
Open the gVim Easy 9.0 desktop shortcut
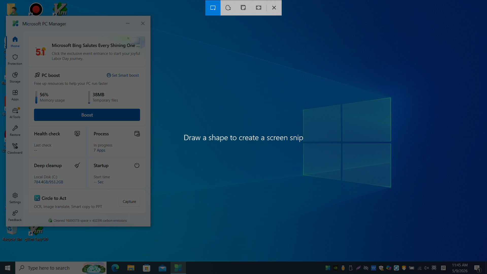tap(36, 234)
